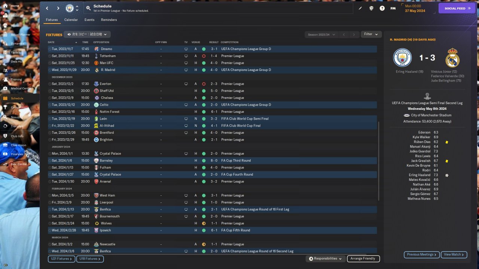The image size is (479, 269).
Task: Go forward using the right arrow
Action: (58, 8)
